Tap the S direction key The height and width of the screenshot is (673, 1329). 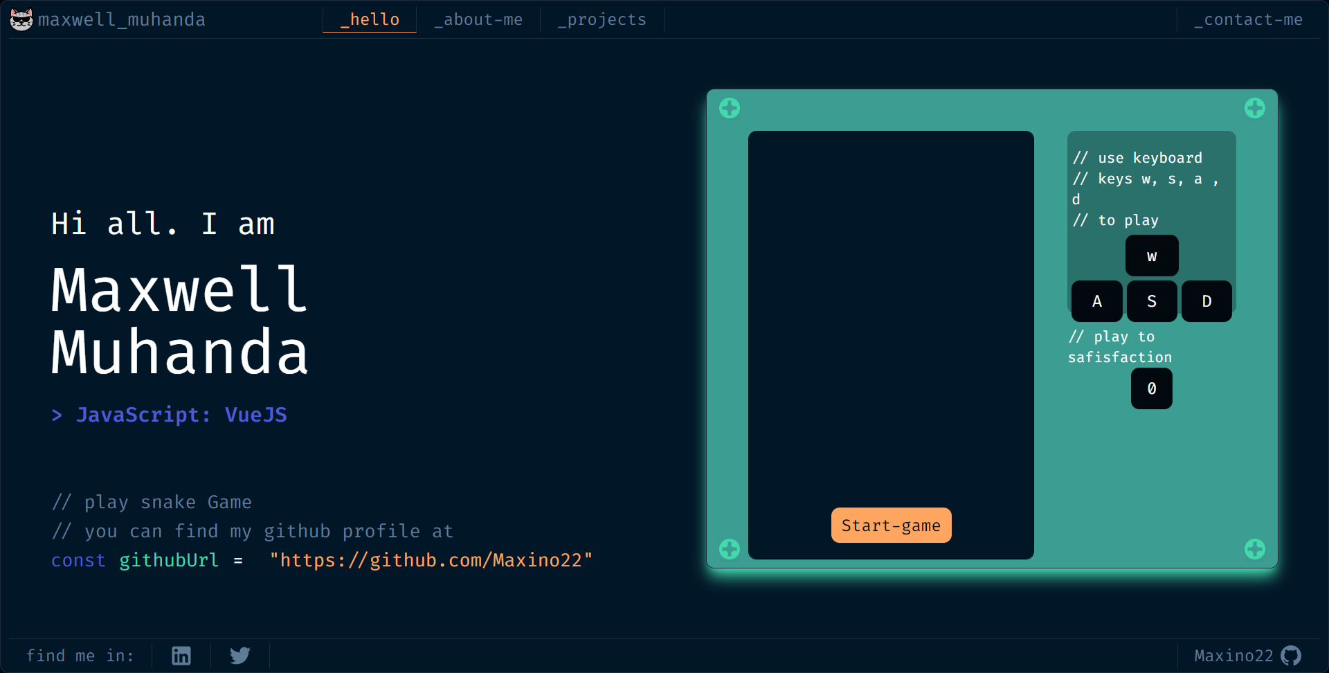pos(1152,301)
